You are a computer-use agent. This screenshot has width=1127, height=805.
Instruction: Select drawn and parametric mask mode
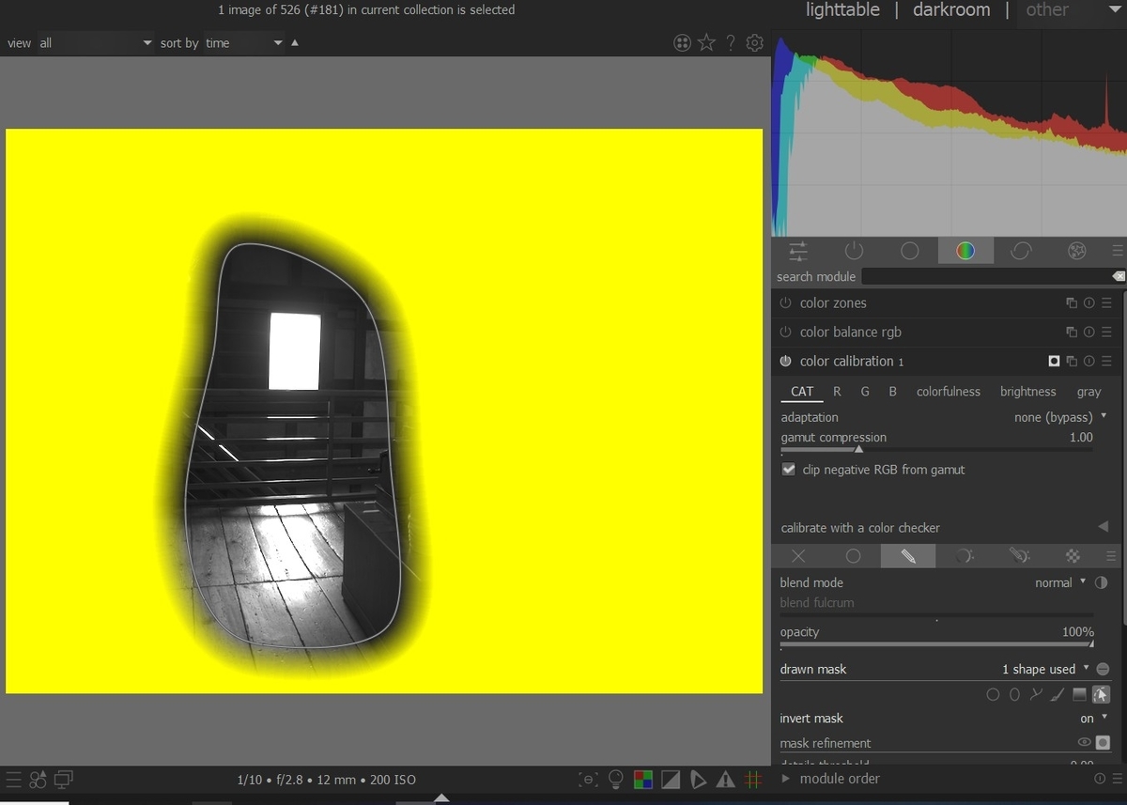point(1019,556)
